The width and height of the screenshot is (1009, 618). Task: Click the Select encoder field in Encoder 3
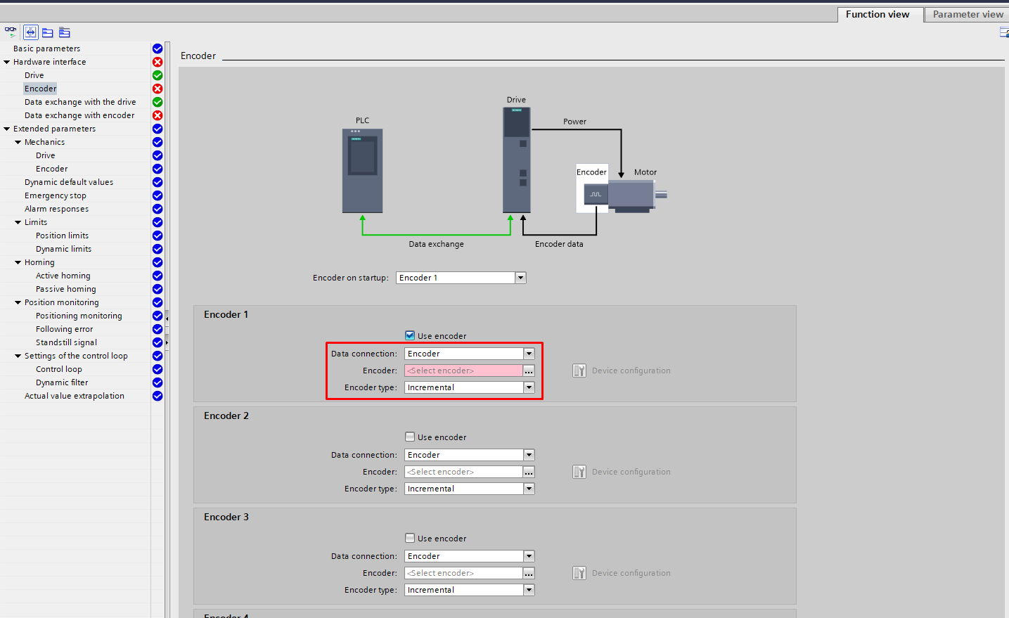pyautogui.click(x=463, y=573)
